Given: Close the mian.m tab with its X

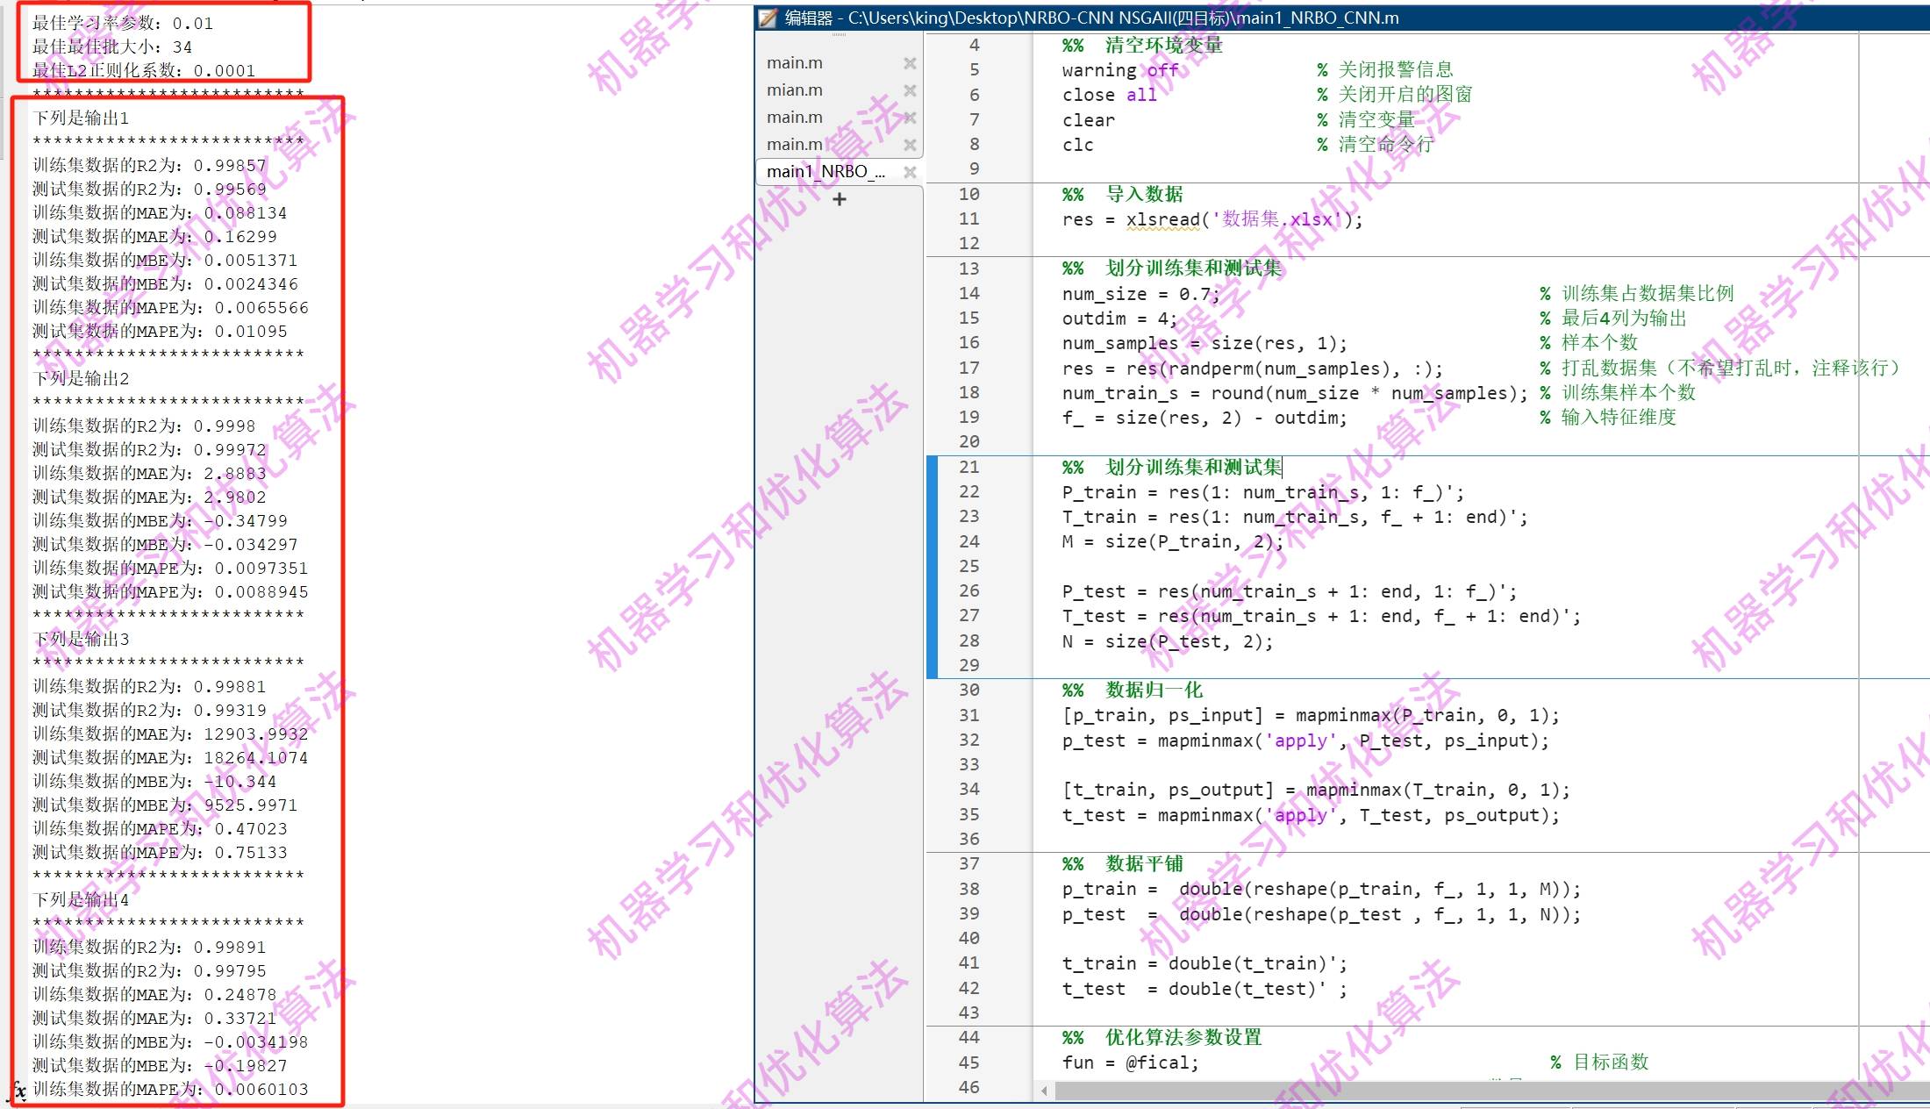Looking at the screenshot, I should coord(910,90).
